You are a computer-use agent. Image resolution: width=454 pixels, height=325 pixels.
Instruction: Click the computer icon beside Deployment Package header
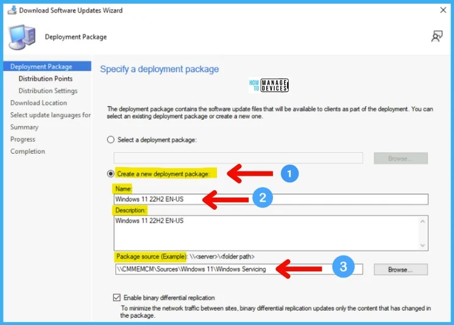click(x=22, y=37)
